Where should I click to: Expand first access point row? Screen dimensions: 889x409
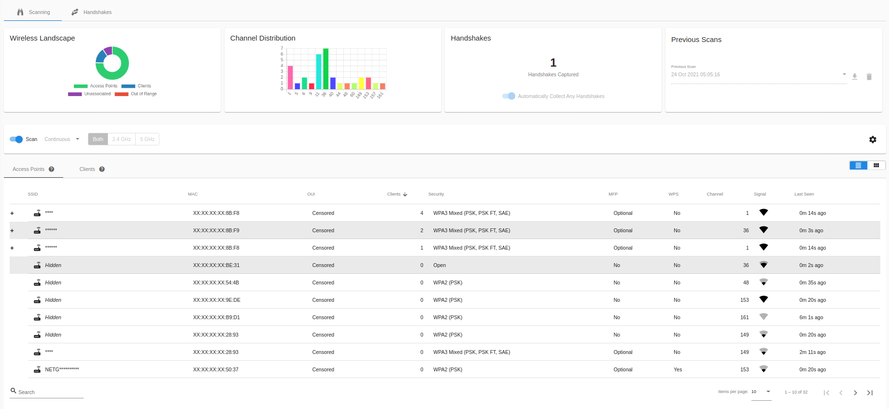pos(12,213)
